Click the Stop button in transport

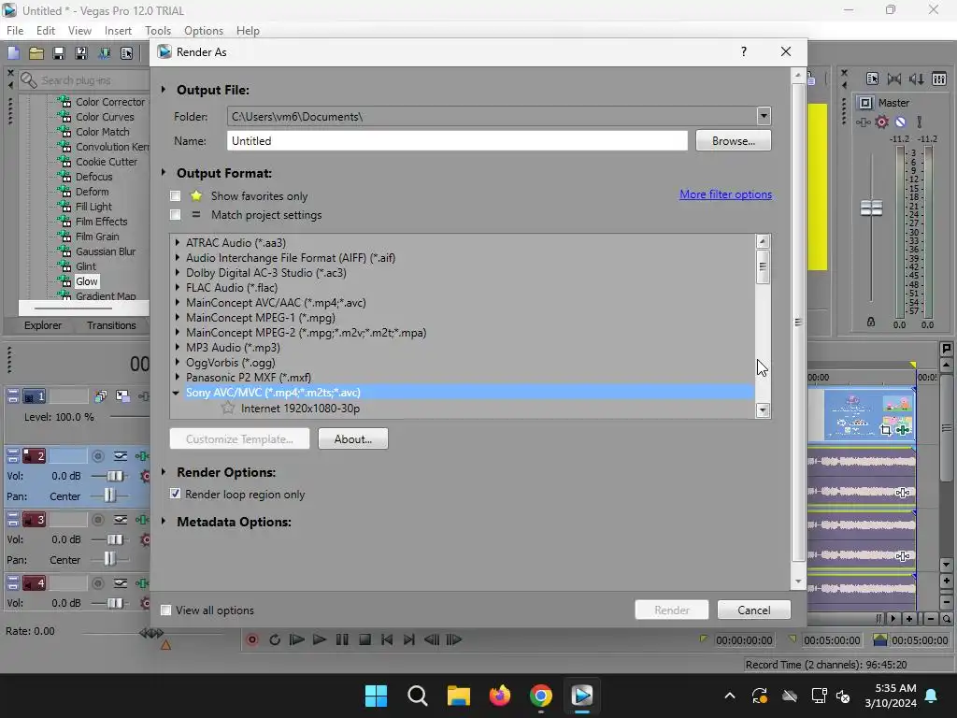365,639
